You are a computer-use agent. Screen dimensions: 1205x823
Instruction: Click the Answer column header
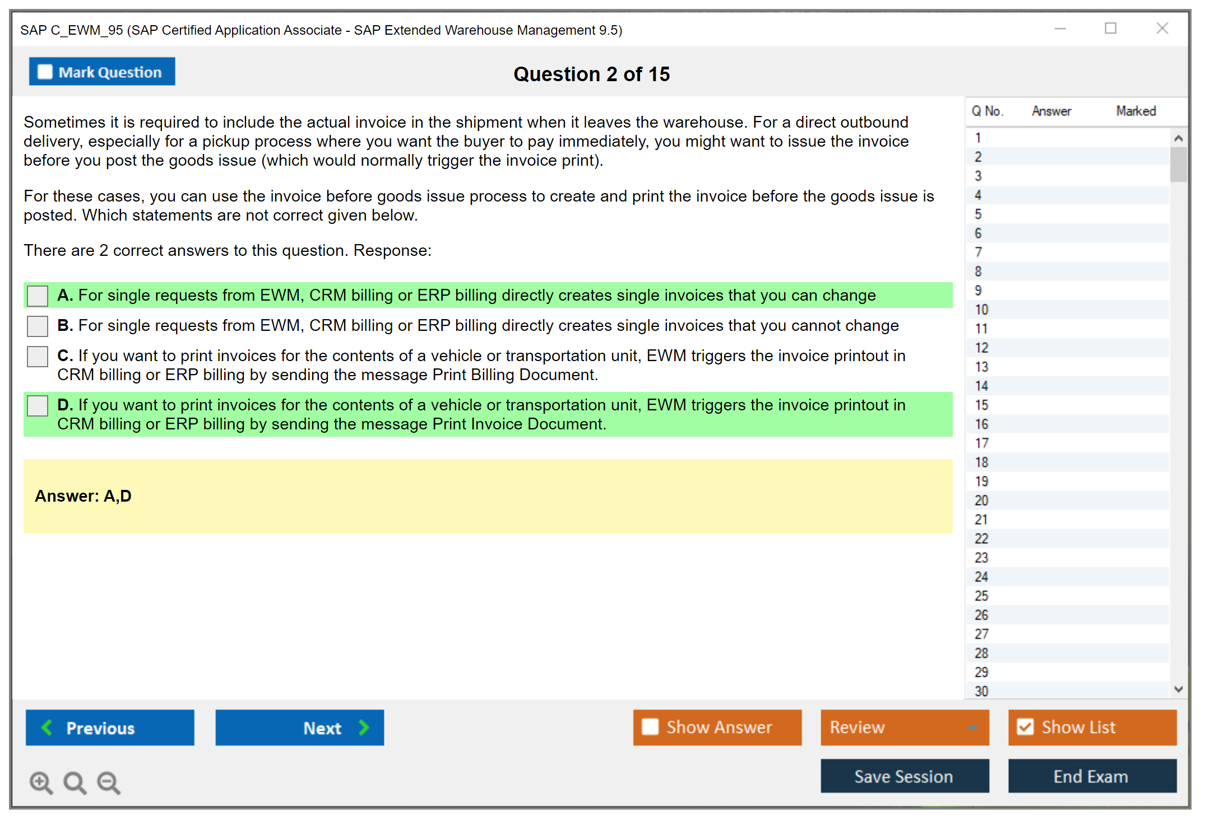[x=1051, y=111]
